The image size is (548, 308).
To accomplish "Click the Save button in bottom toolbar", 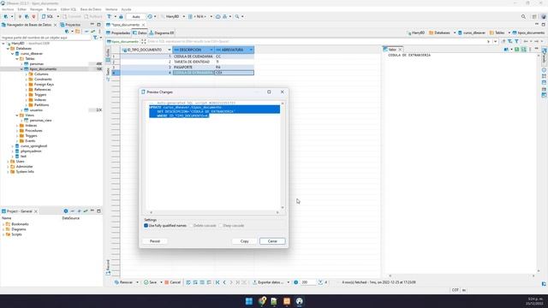I will (151, 282).
